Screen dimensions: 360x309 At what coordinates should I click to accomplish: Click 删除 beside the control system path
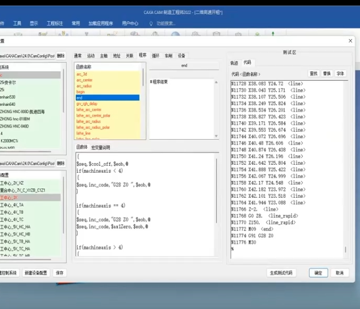pyautogui.click(x=61, y=56)
